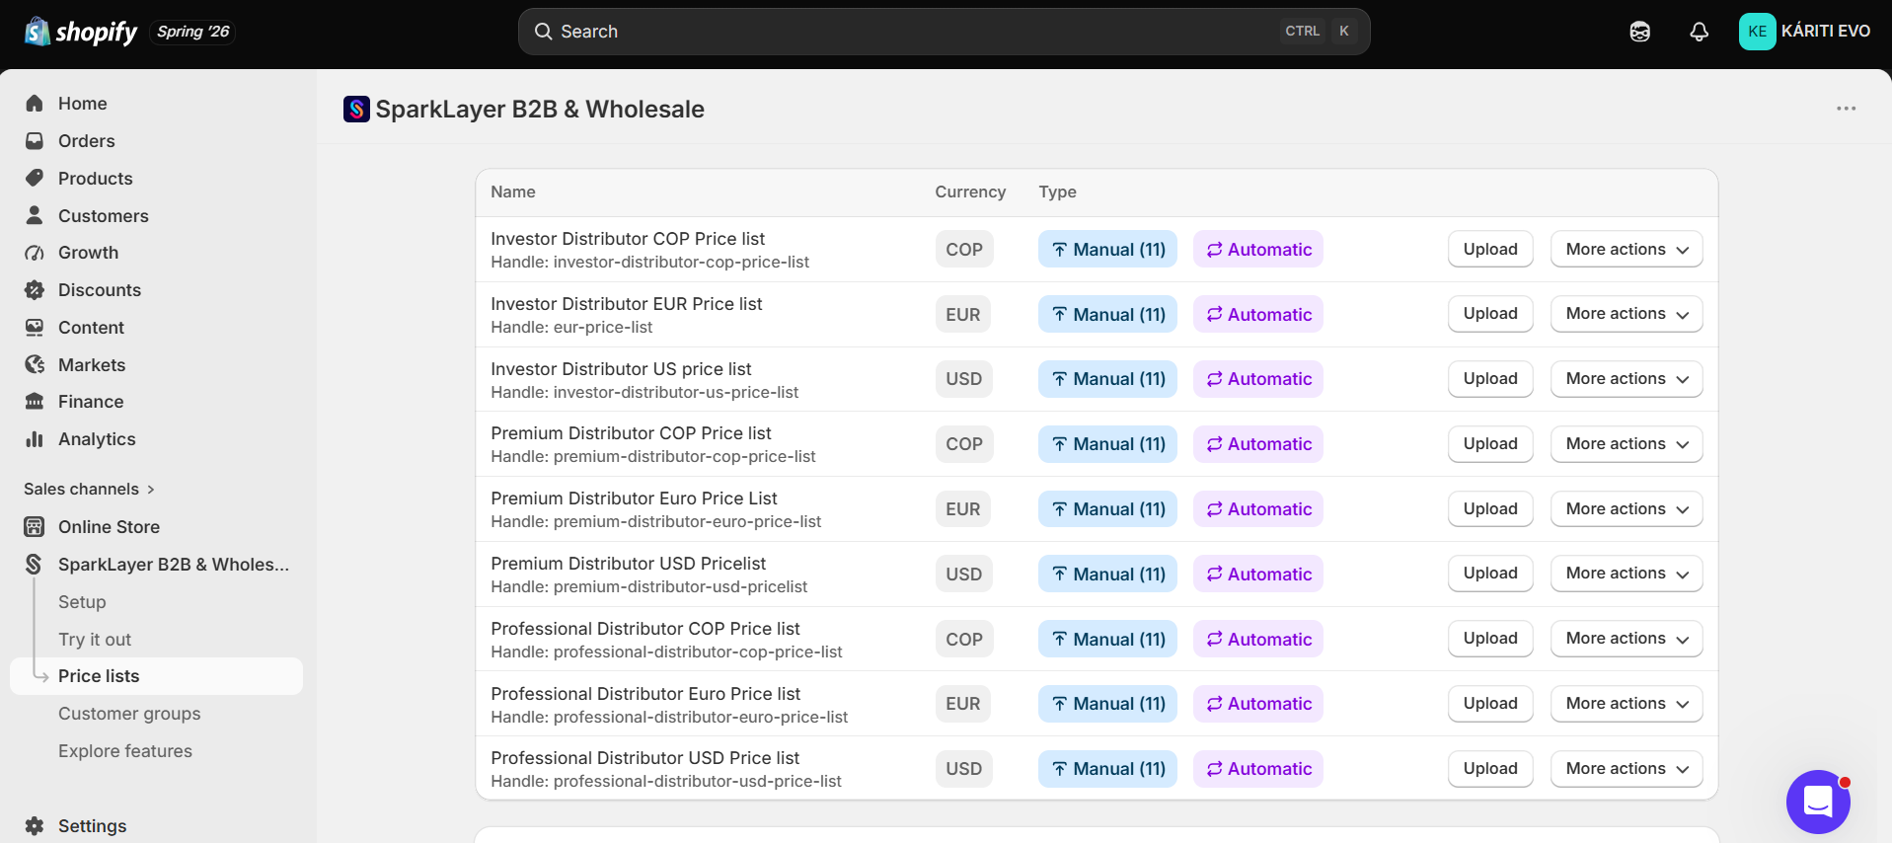The width and height of the screenshot is (1892, 843).
Task: Open the page three-dots menu
Action: pyautogui.click(x=1847, y=109)
